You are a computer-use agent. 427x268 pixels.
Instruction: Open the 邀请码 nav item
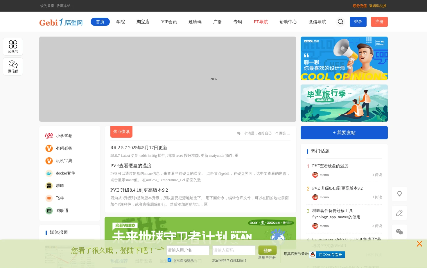coord(195,22)
